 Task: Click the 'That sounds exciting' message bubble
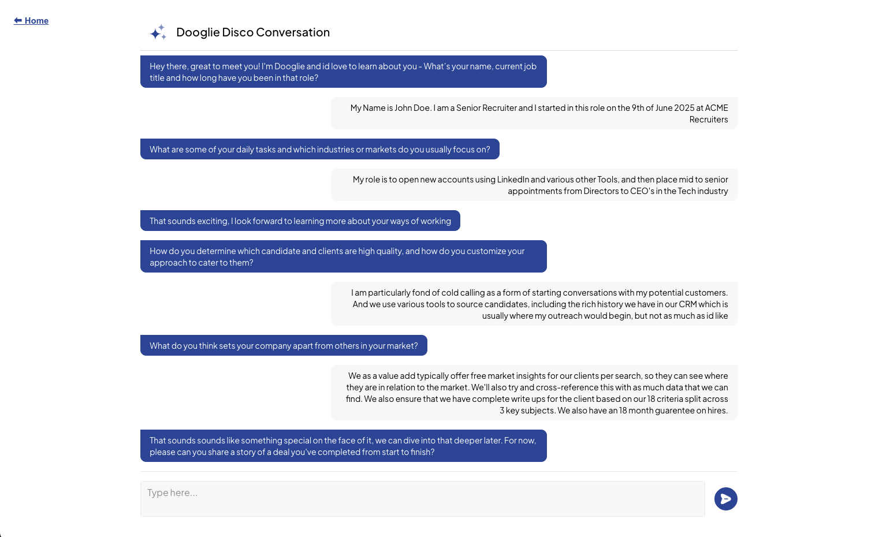click(300, 221)
